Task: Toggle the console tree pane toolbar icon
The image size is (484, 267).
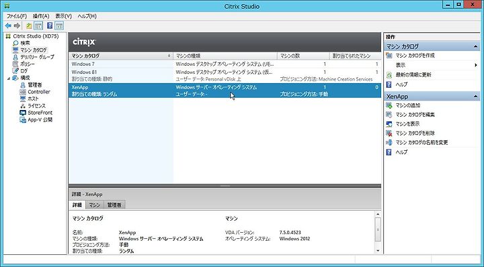Action: coord(38,26)
